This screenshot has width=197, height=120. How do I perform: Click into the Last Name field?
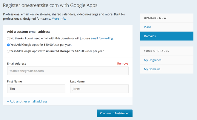pos(99,89)
